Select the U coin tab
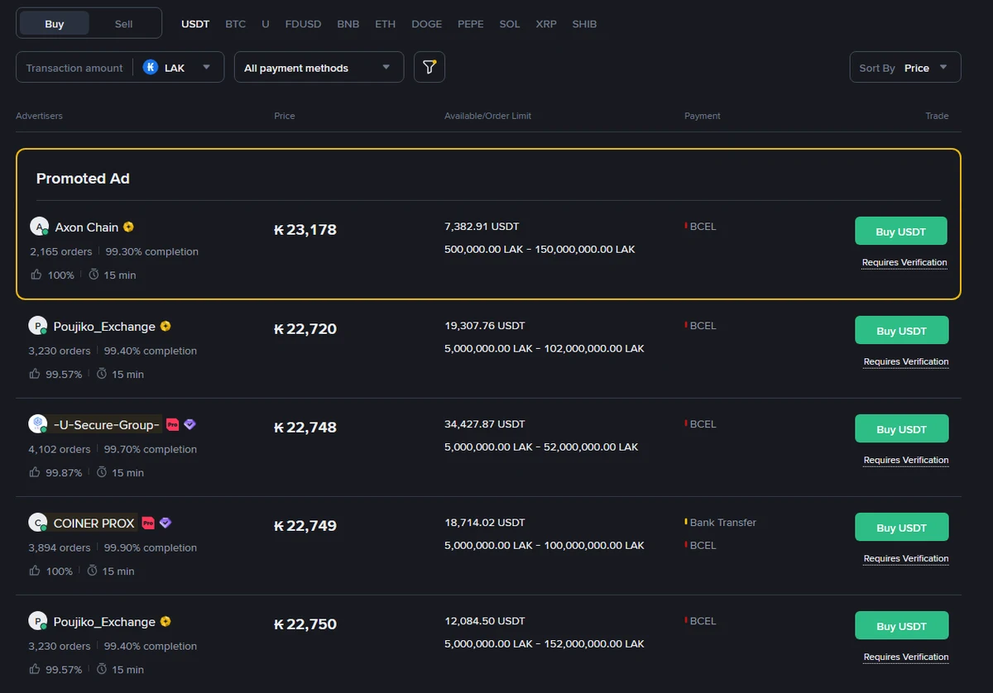The image size is (993, 693). pos(266,24)
